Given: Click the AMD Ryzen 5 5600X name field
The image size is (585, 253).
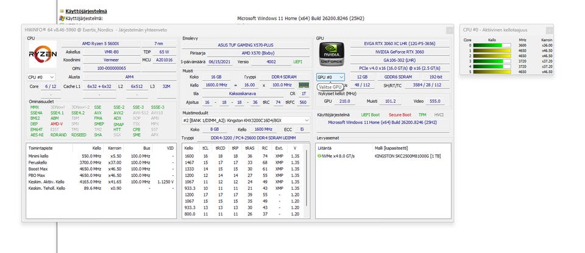Looking at the screenshot, I should tap(101, 44).
